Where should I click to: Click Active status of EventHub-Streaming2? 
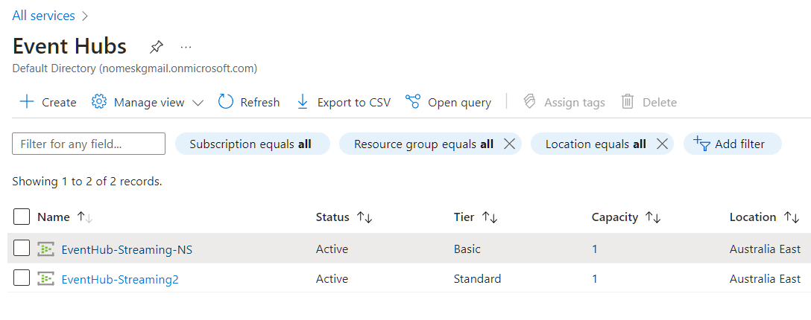click(332, 279)
